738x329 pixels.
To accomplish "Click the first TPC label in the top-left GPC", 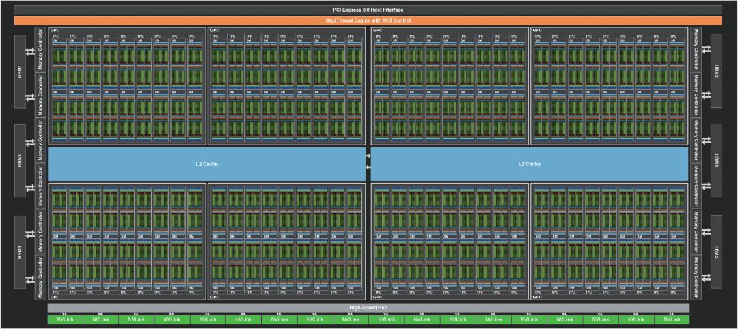I will (x=55, y=35).
